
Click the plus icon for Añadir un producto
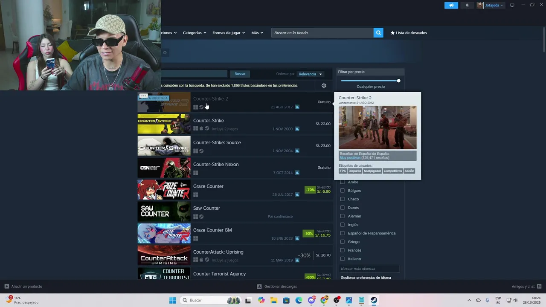pyautogui.click(x=6, y=286)
